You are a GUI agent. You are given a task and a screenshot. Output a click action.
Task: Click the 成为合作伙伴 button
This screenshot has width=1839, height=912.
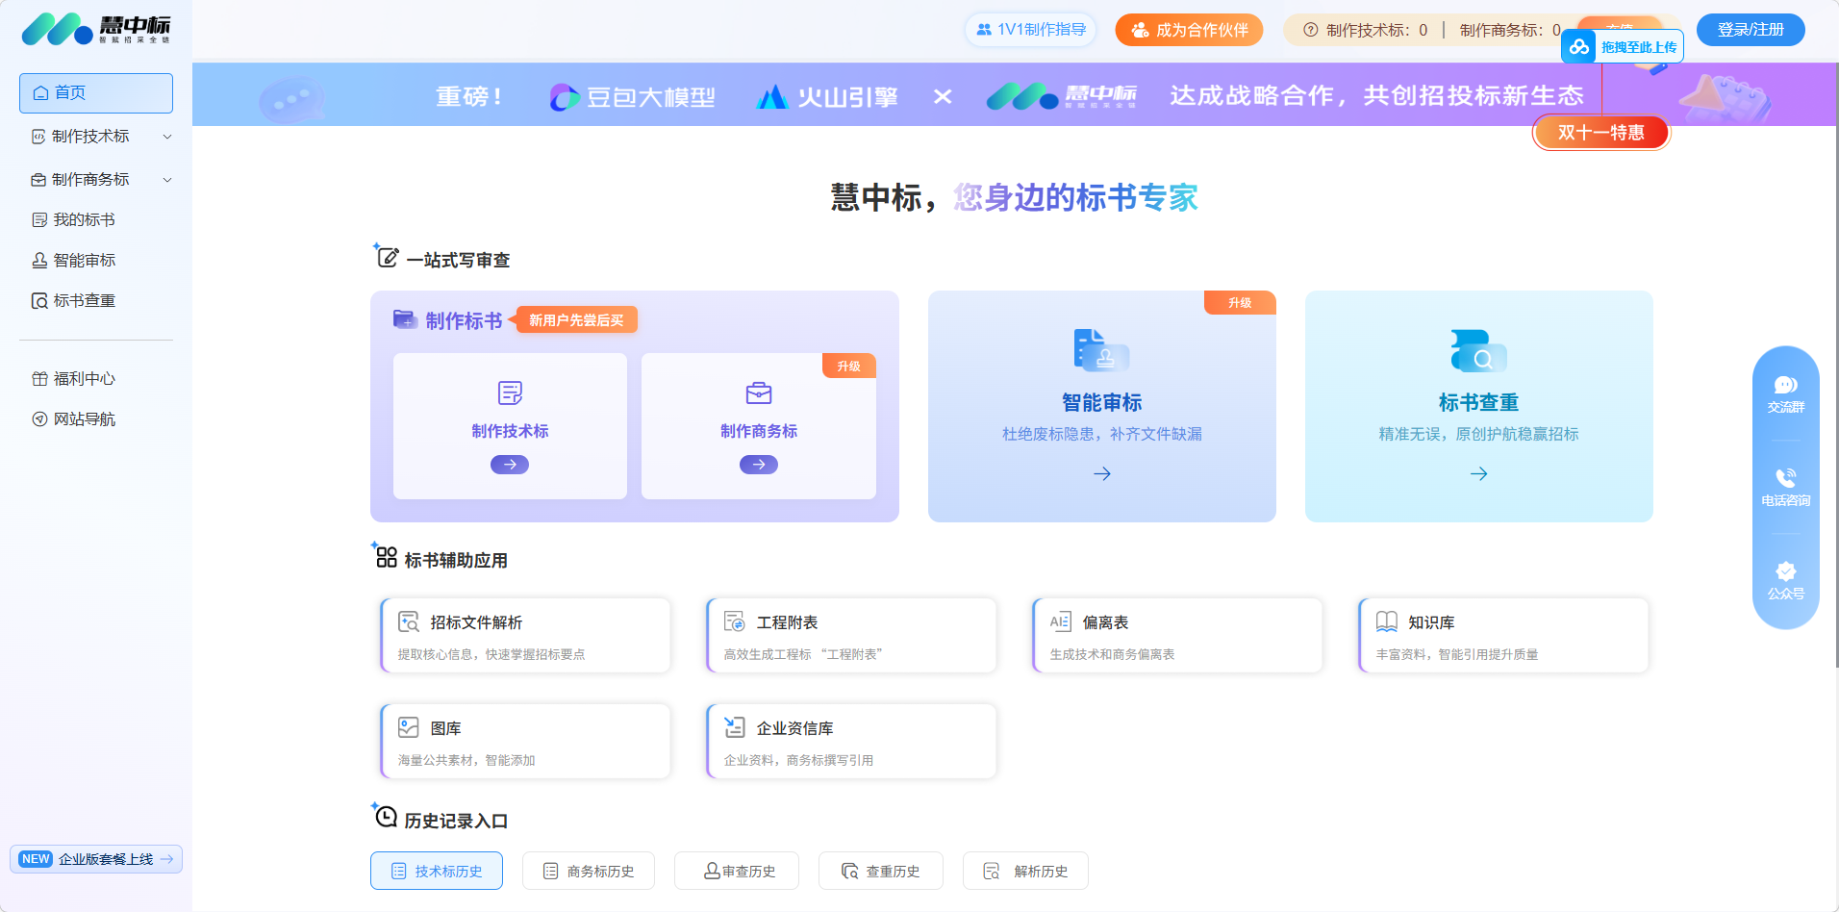point(1189,30)
